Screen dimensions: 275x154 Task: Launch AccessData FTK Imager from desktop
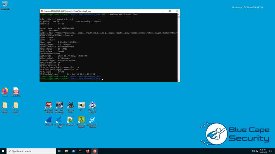click(x=60, y=105)
